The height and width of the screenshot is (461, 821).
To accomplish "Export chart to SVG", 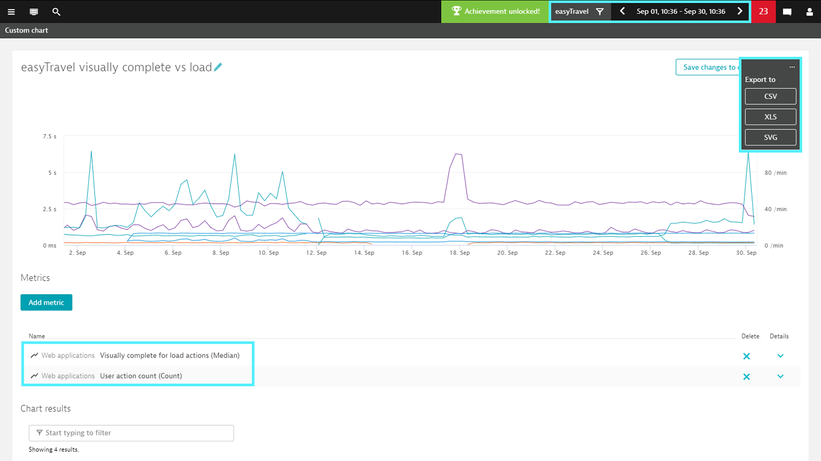I will click(771, 137).
